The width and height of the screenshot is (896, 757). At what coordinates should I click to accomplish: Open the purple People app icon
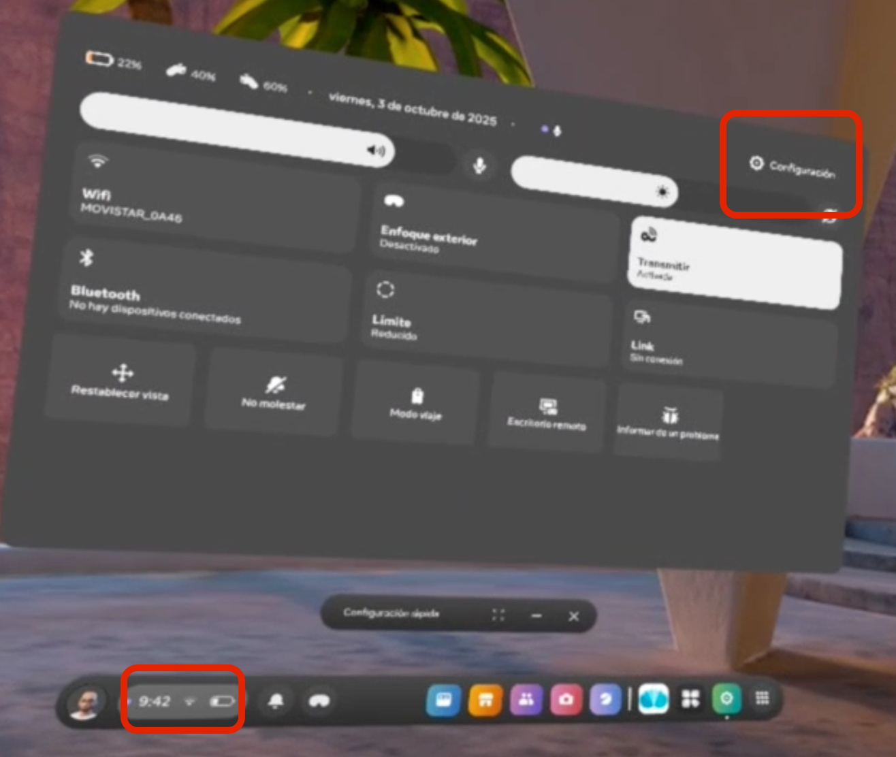pyautogui.click(x=526, y=700)
